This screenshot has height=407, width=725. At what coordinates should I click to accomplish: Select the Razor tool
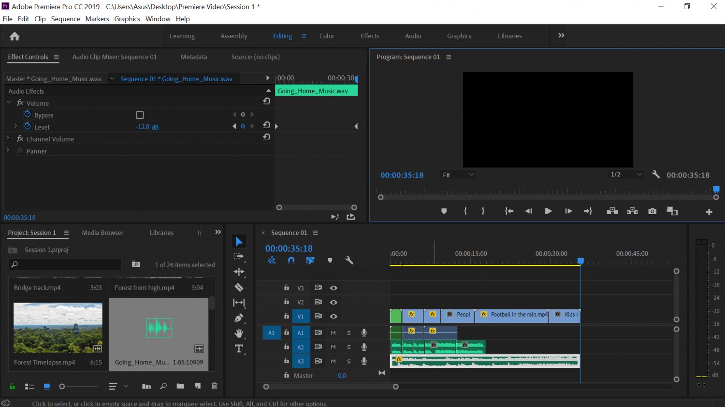coord(239,287)
